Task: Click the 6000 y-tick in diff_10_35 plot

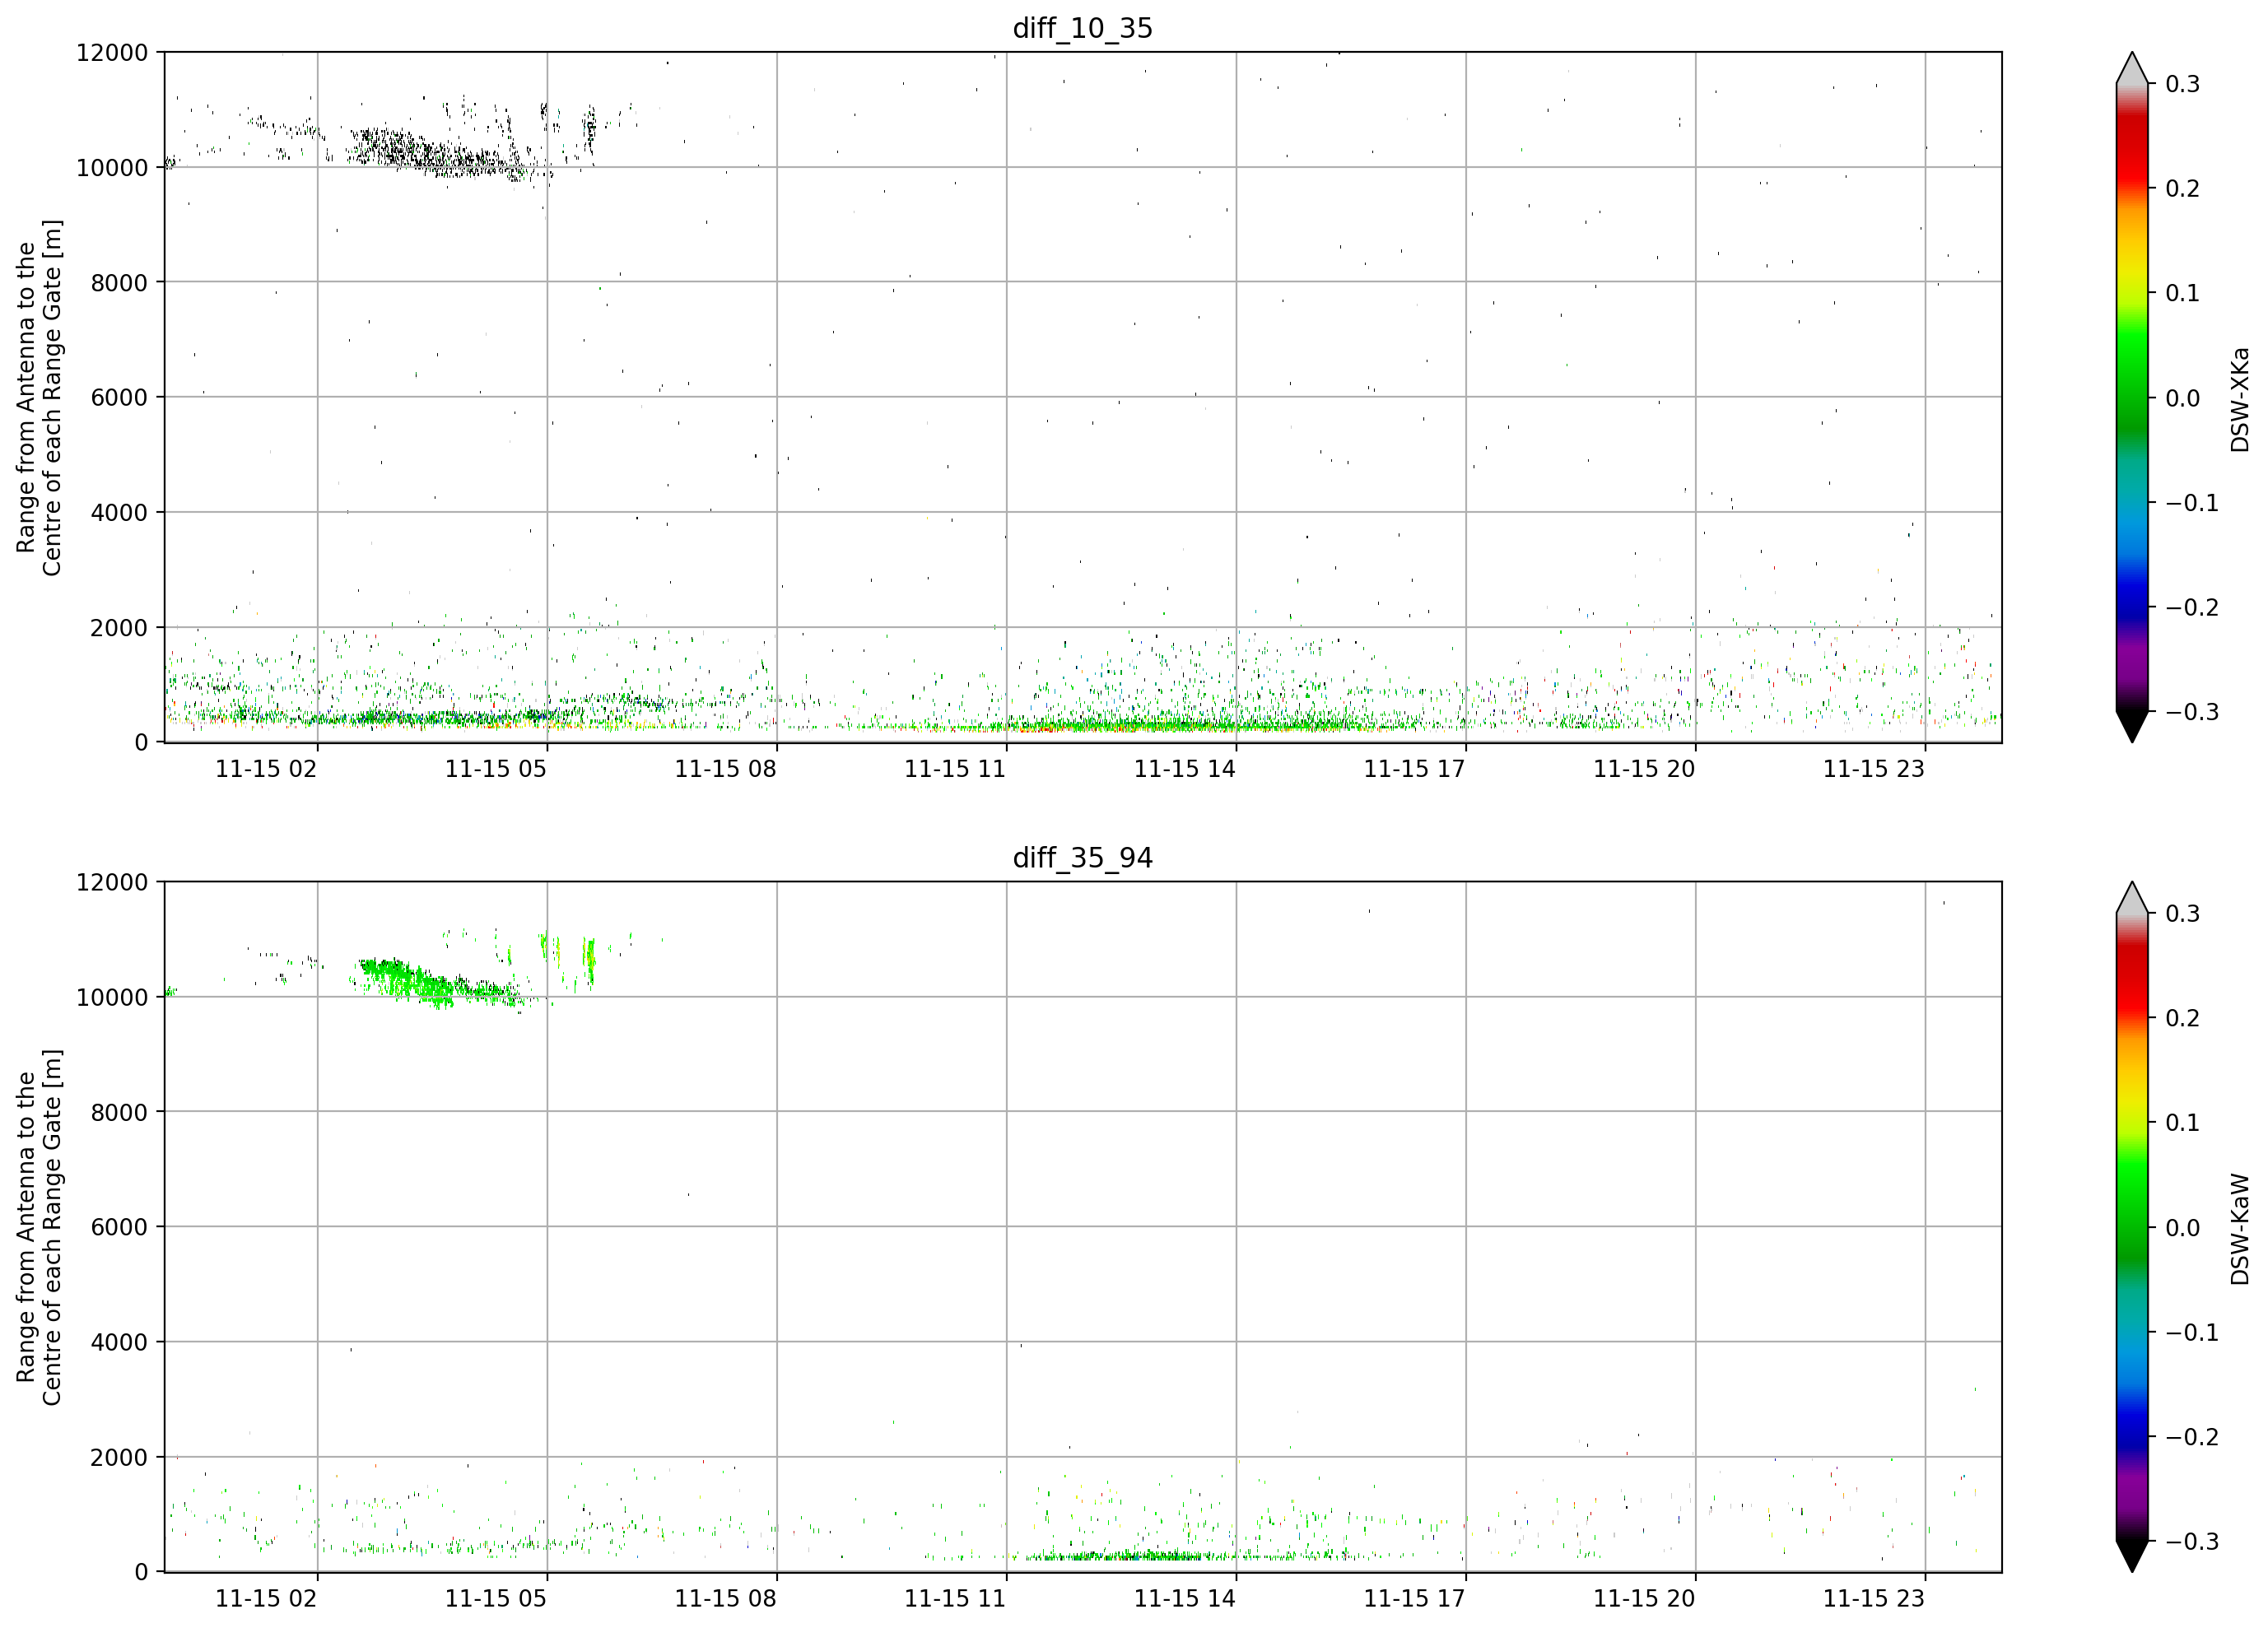Action: tap(119, 398)
